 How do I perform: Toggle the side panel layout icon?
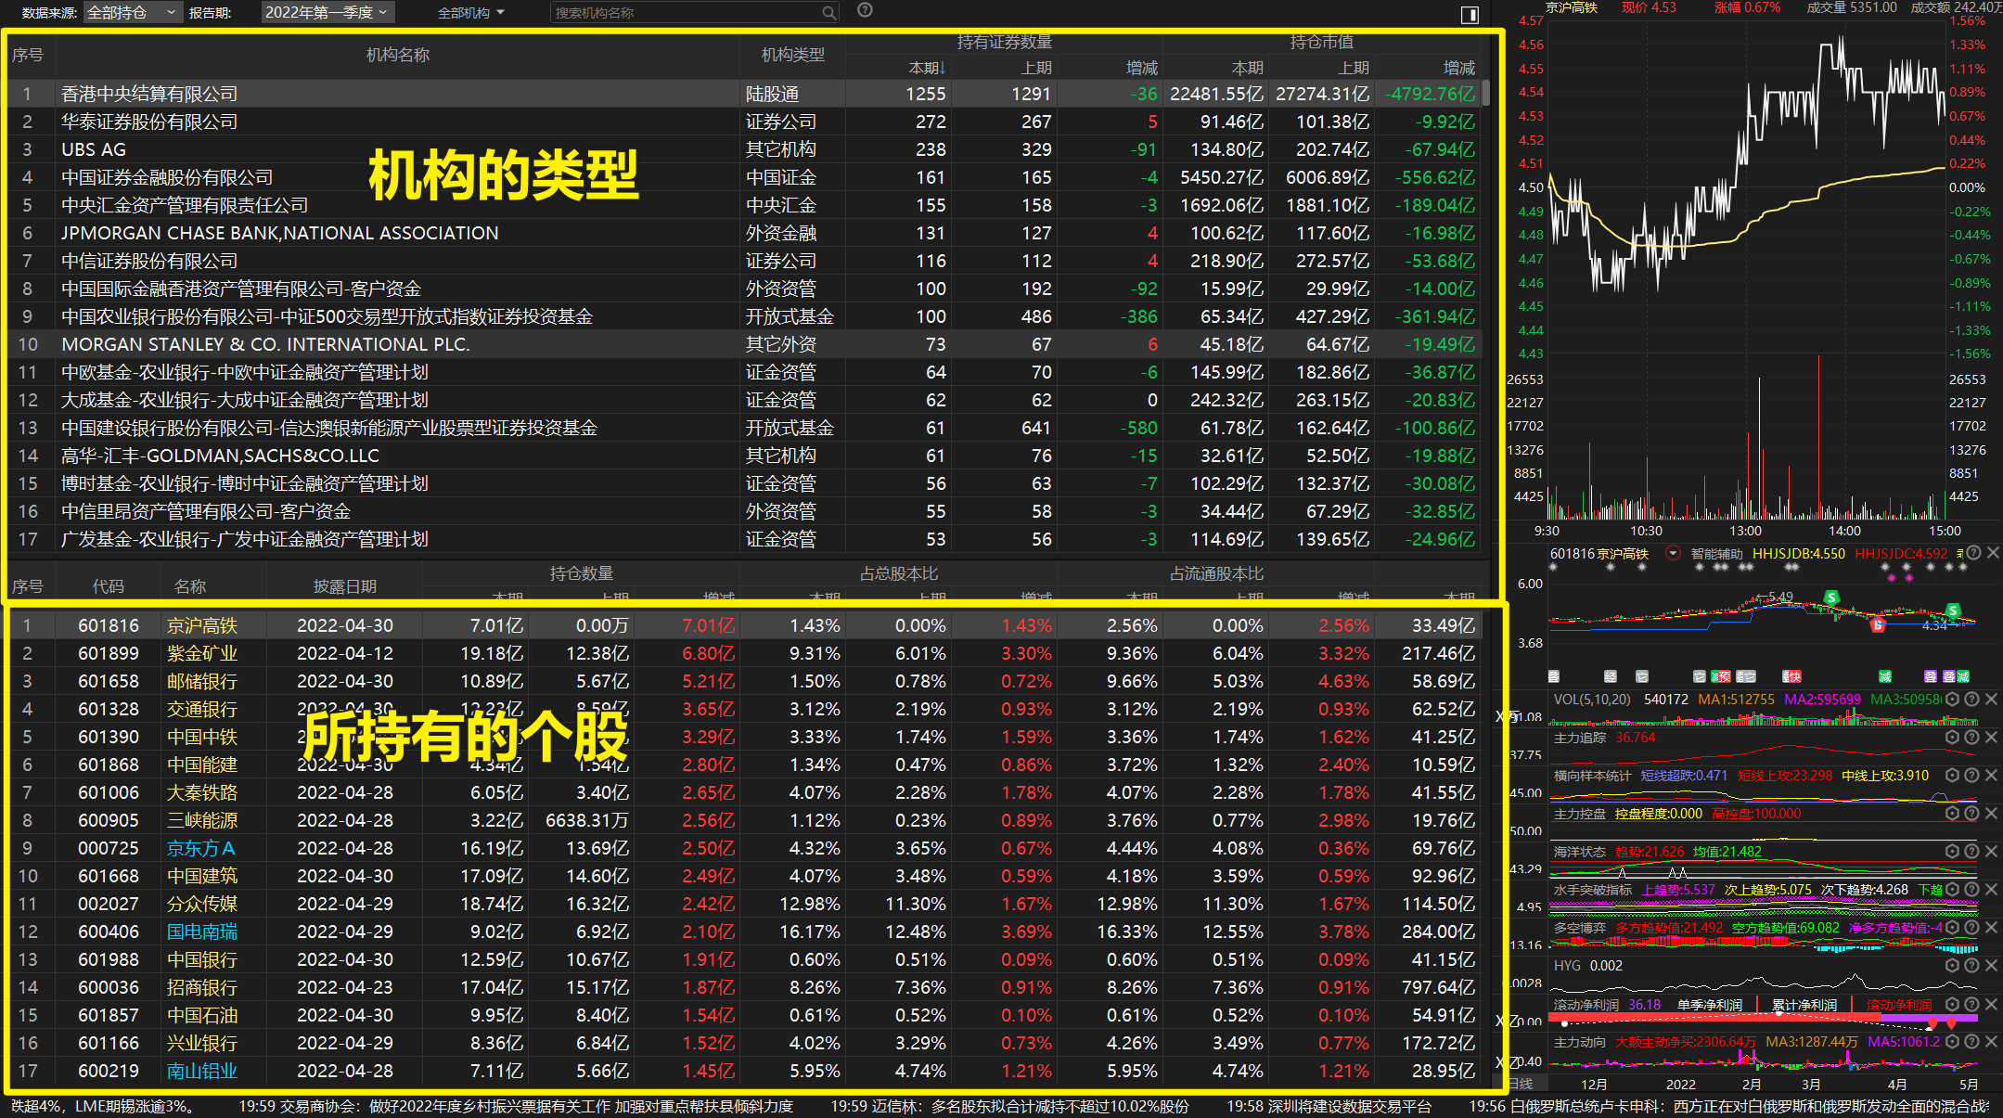coord(1470,14)
